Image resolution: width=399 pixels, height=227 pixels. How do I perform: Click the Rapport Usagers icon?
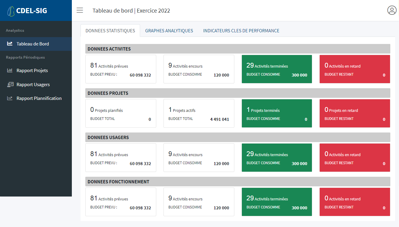pos(10,85)
